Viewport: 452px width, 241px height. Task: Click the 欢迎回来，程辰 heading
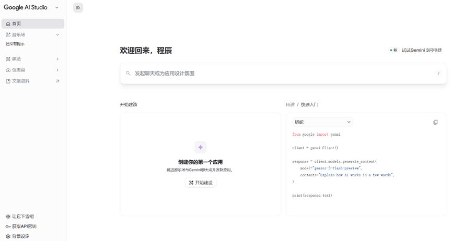(x=146, y=51)
